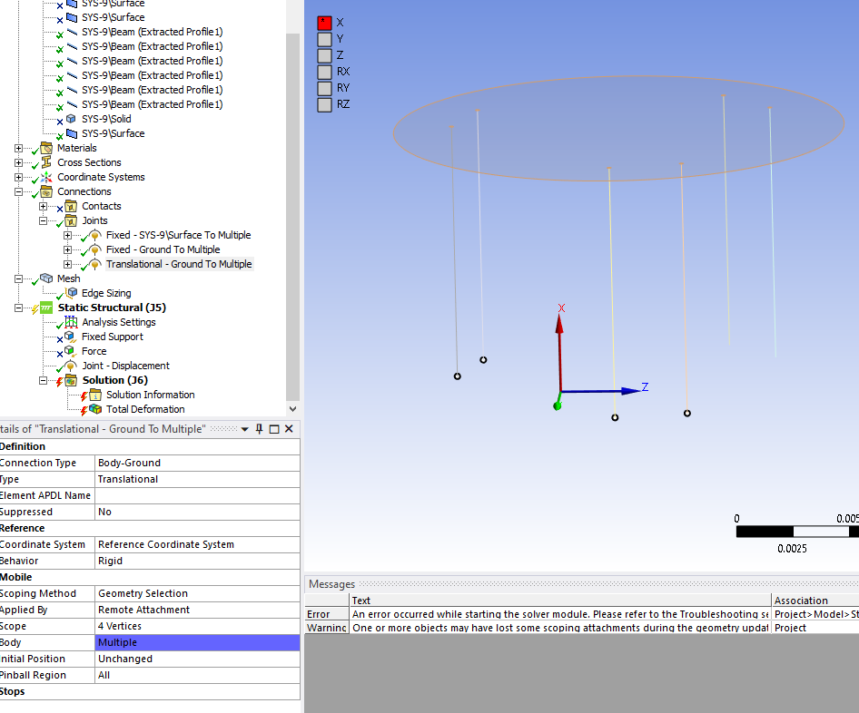
Task: Pin the Details panel with pushpin icon
Action: coord(259,429)
